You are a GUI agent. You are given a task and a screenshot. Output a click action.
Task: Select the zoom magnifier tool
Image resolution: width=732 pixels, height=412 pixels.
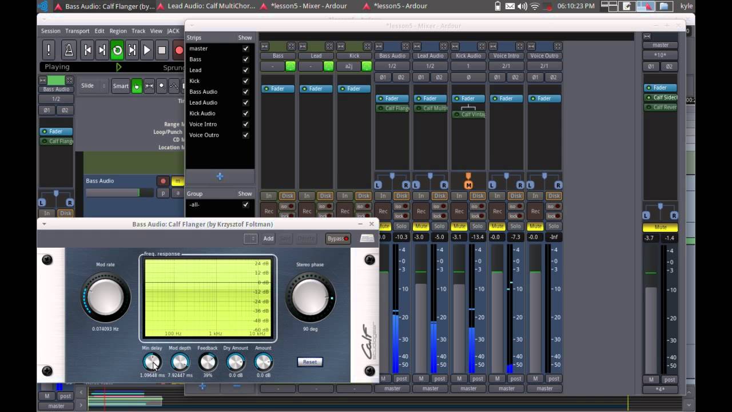click(161, 86)
